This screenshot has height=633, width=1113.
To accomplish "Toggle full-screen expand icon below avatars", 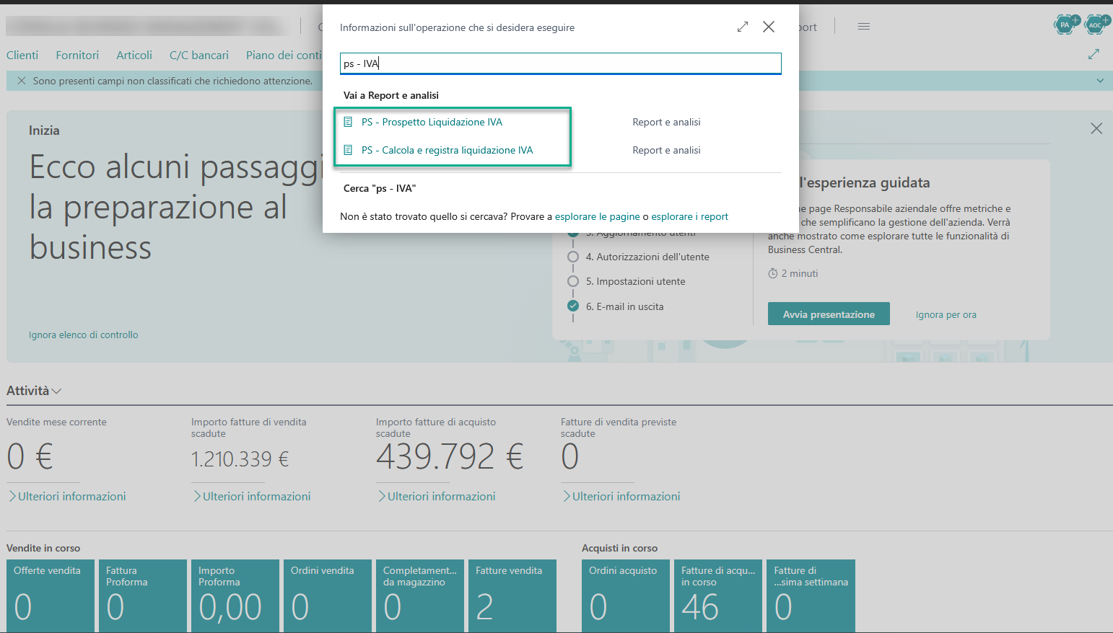I will click(1094, 54).
